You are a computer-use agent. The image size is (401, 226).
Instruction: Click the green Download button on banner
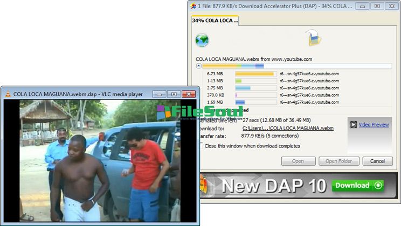point(358,186)
